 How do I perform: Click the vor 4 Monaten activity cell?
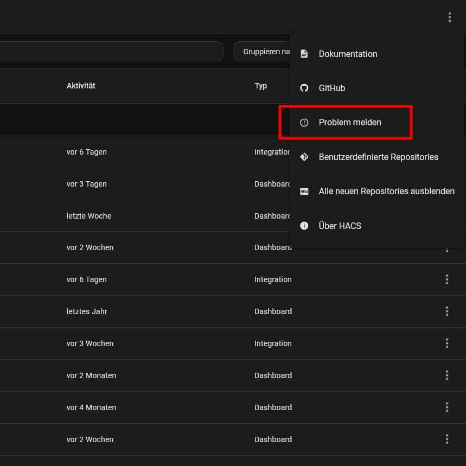[91, 407]
